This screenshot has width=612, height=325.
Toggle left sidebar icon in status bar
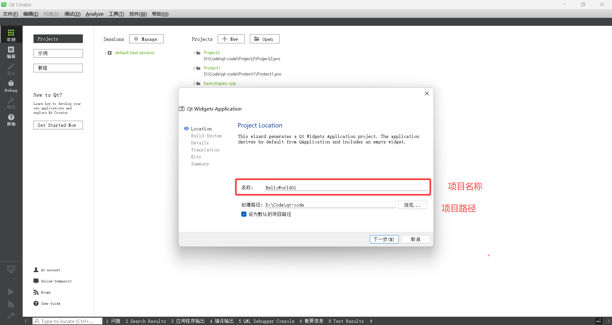point(26,321)
